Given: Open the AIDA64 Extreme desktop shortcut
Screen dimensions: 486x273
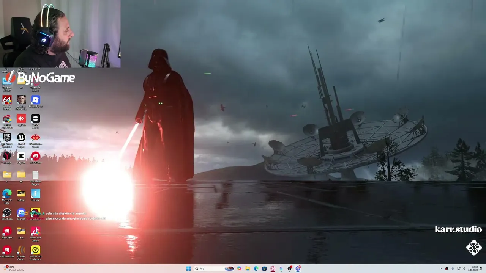Looking at the screenshot, I should pyautogui.click(x=7, y=102).
